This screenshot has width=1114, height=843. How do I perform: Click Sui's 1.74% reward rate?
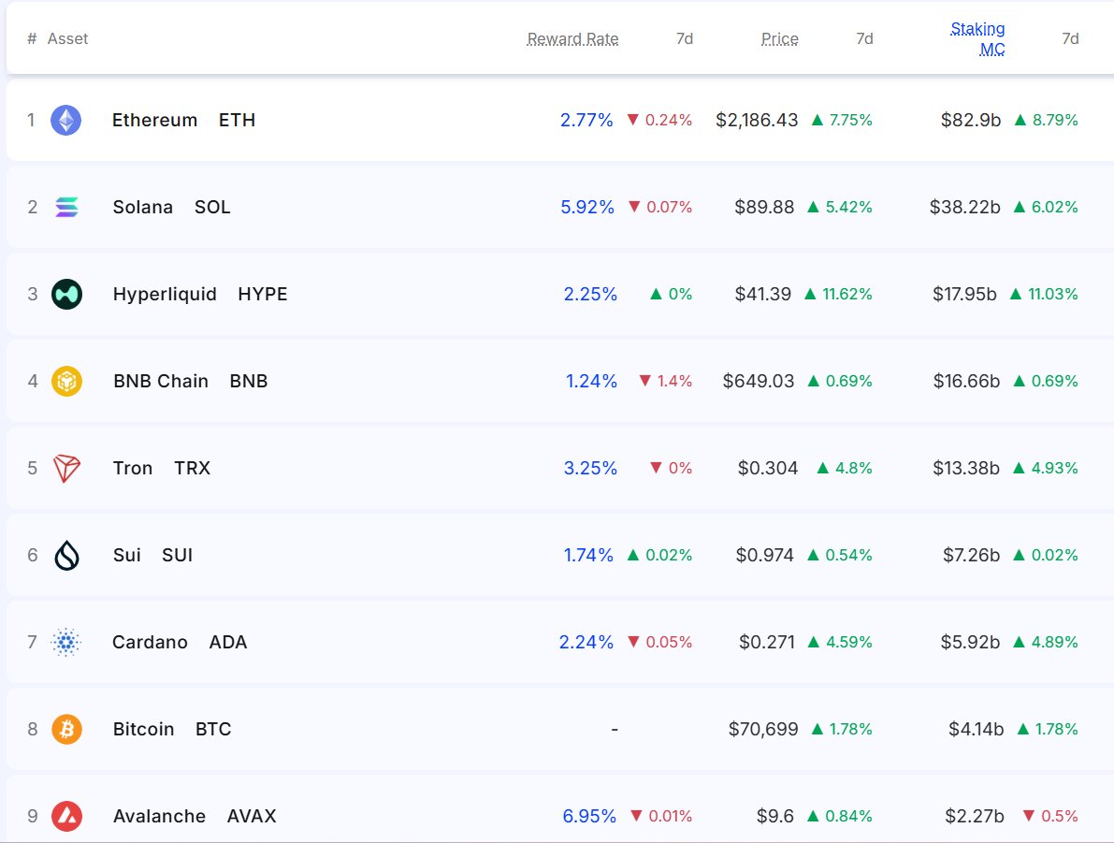(588, 555)
